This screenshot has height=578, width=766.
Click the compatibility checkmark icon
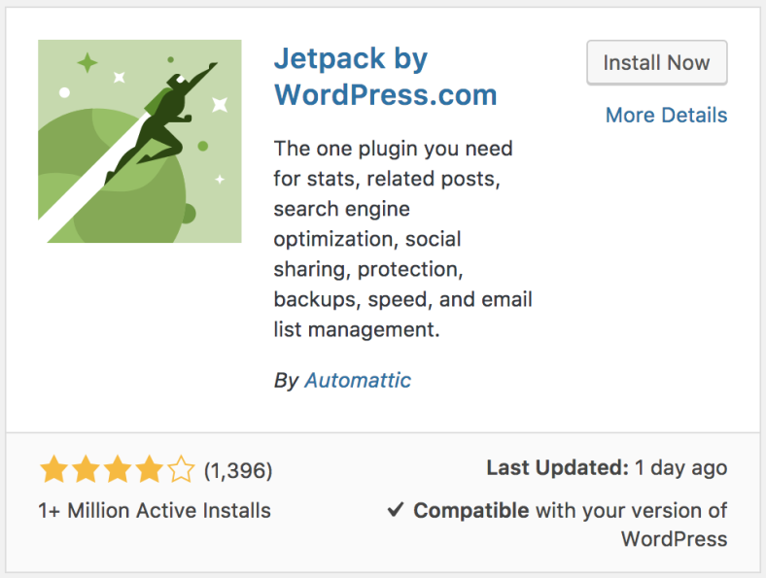click(396, 510)
